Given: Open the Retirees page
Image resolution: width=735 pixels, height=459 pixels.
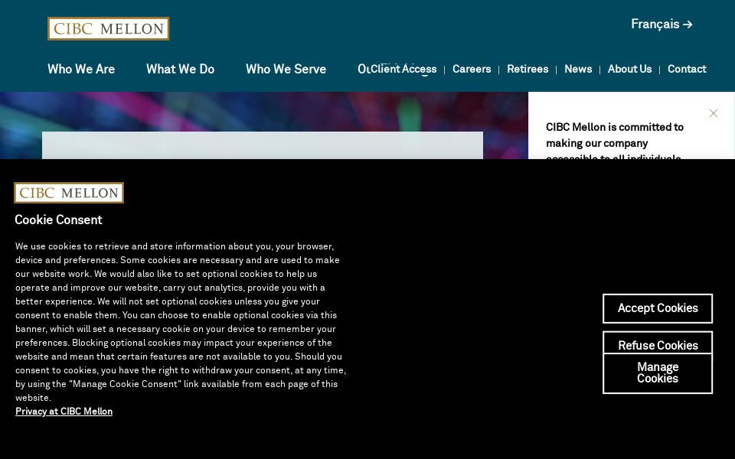Looking at the screenshot, I should [528, 69].
